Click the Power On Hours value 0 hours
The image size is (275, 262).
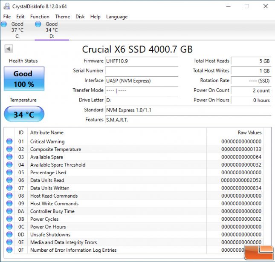(x=251, y=100)
